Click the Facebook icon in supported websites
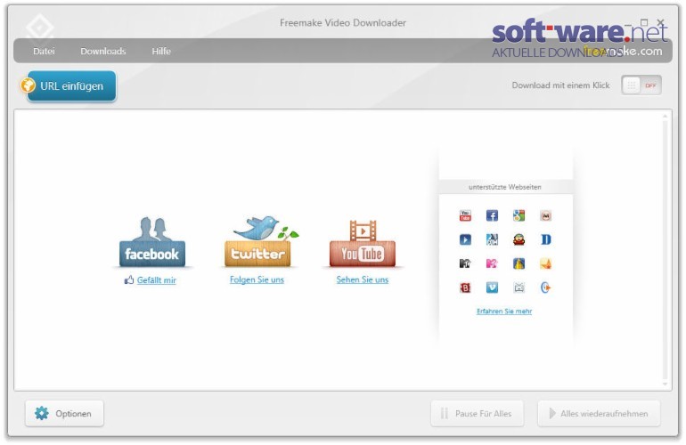Screen dimensions: 686x445 pos(492,215)
